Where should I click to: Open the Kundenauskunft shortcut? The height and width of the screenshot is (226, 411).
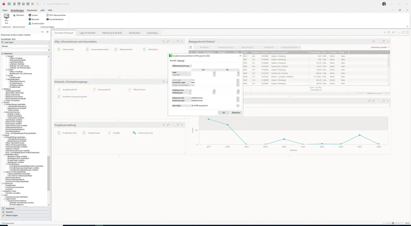click(x=68, y=89)
